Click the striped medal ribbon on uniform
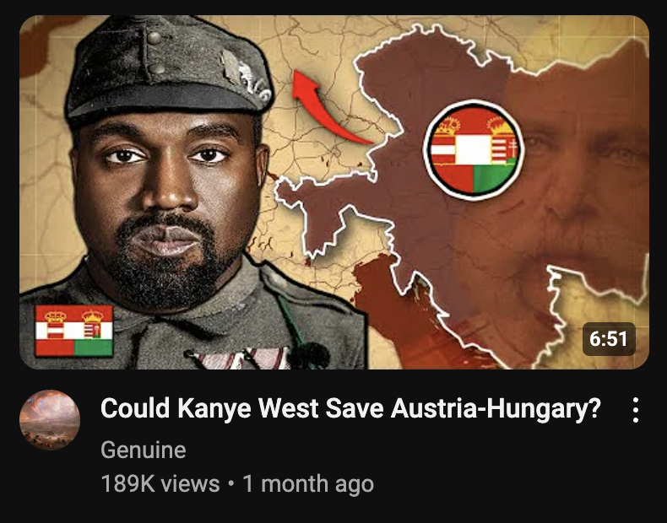 coord(238,359)
